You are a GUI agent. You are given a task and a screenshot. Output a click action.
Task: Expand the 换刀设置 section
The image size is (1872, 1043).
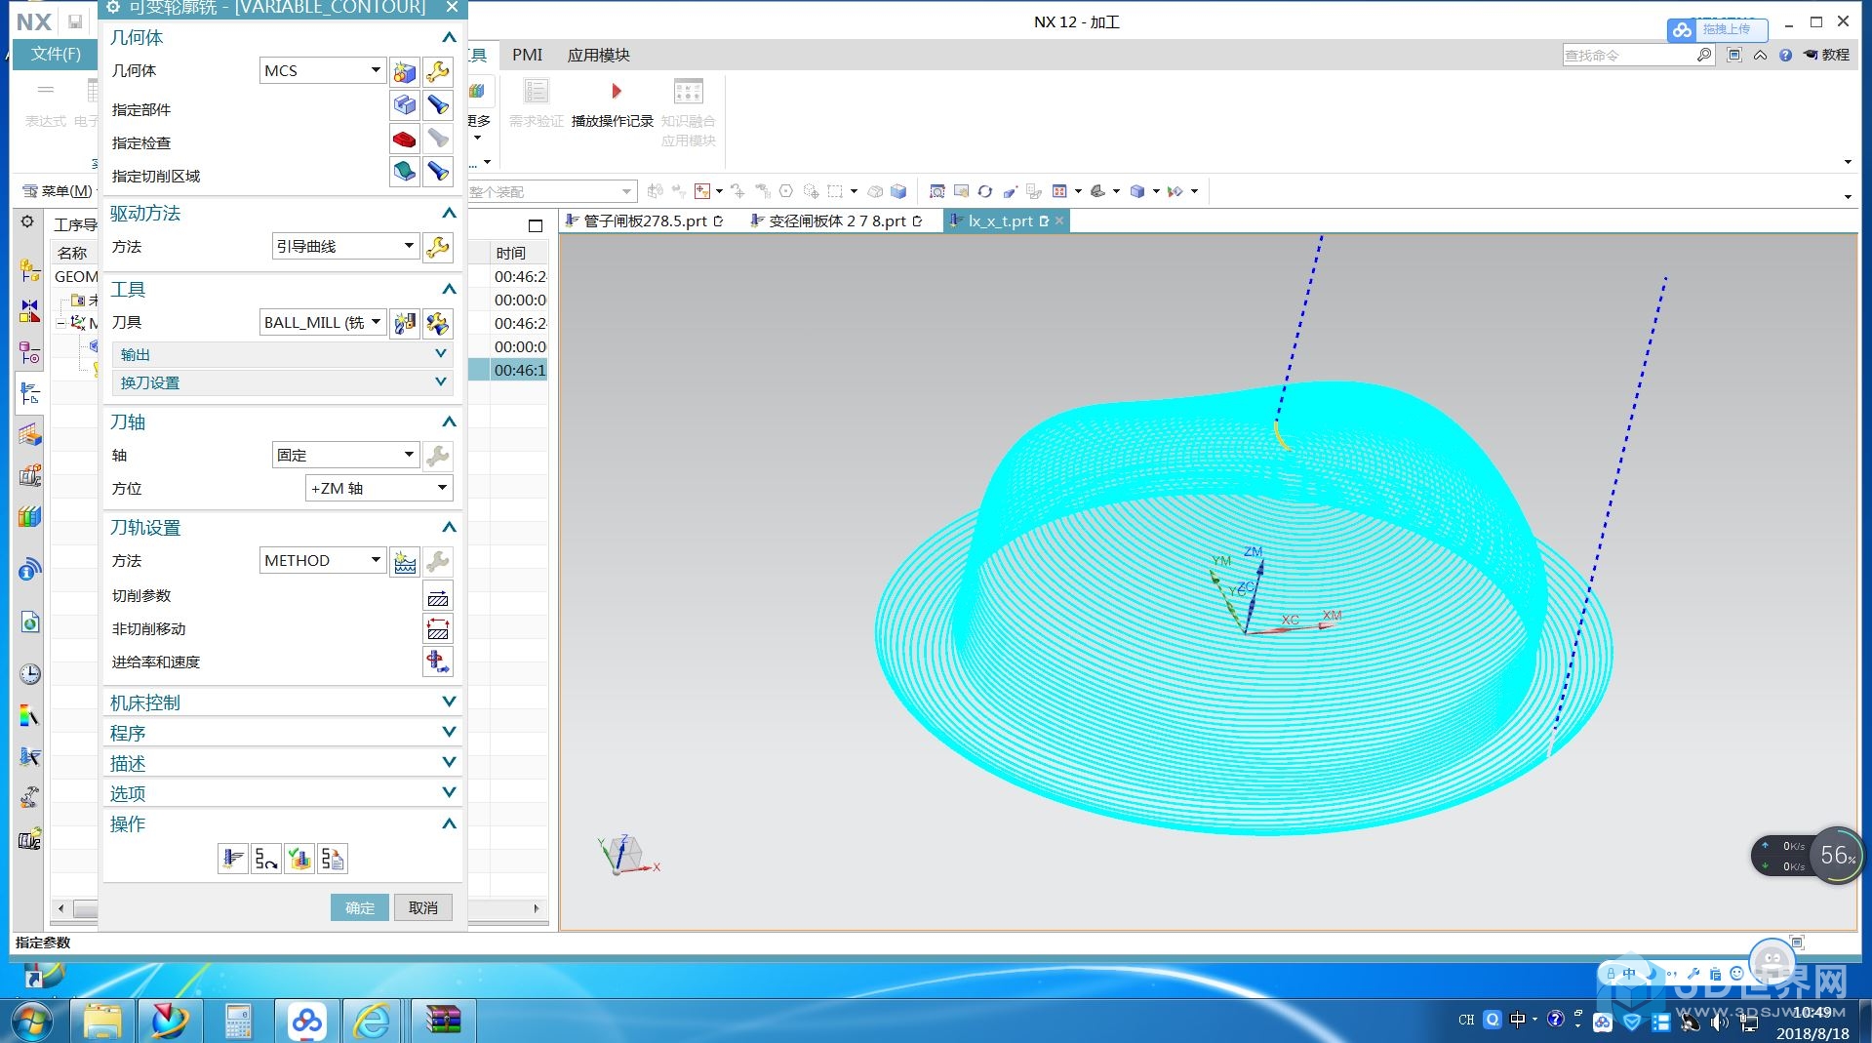[283, 382]
